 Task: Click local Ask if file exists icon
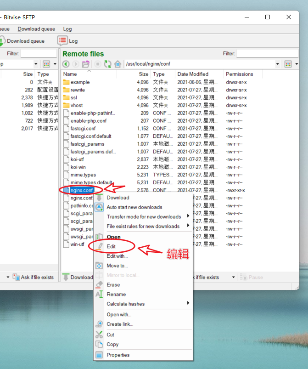(16, 277)
